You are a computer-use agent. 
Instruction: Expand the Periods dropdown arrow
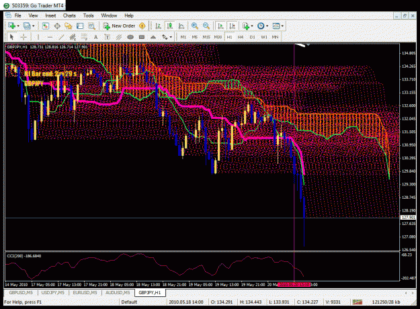[x=267, y=26]
